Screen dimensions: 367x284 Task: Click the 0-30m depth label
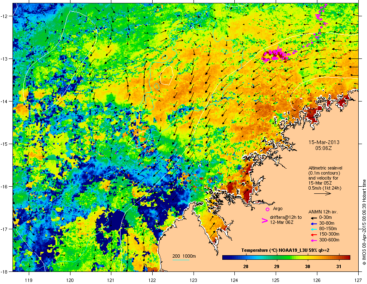[326, 218]
